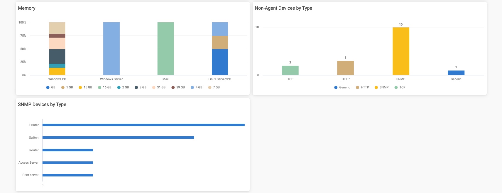Select the Printer horizontal bar

point(143,125)
